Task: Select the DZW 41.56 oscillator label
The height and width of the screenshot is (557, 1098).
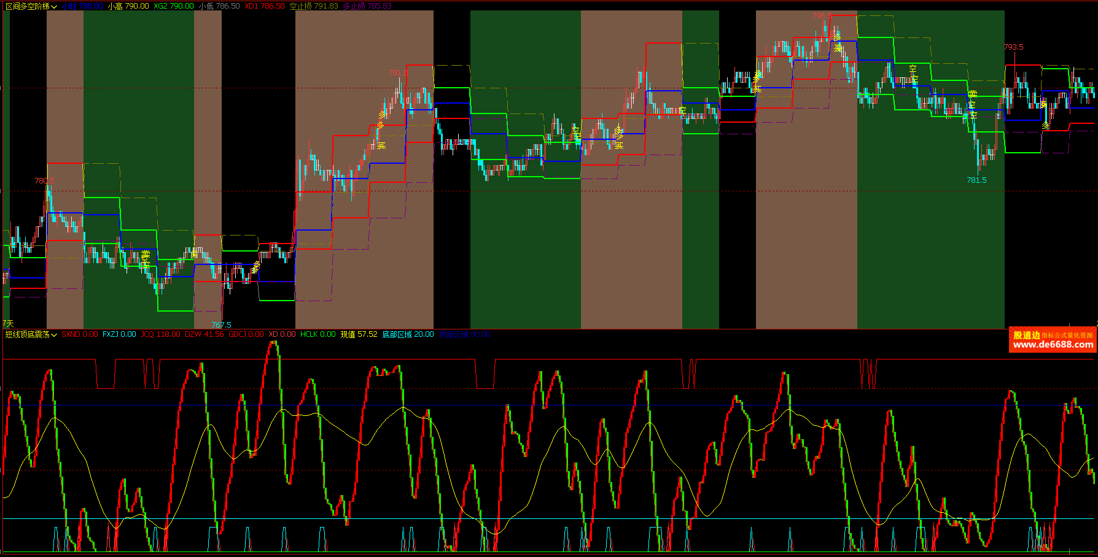Action: tap(204, 334)
